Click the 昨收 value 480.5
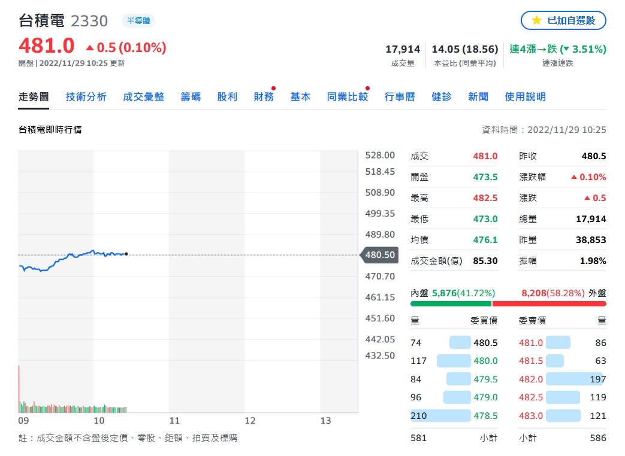The height and width of the screenshot is (456, 625). pos(593,156)
